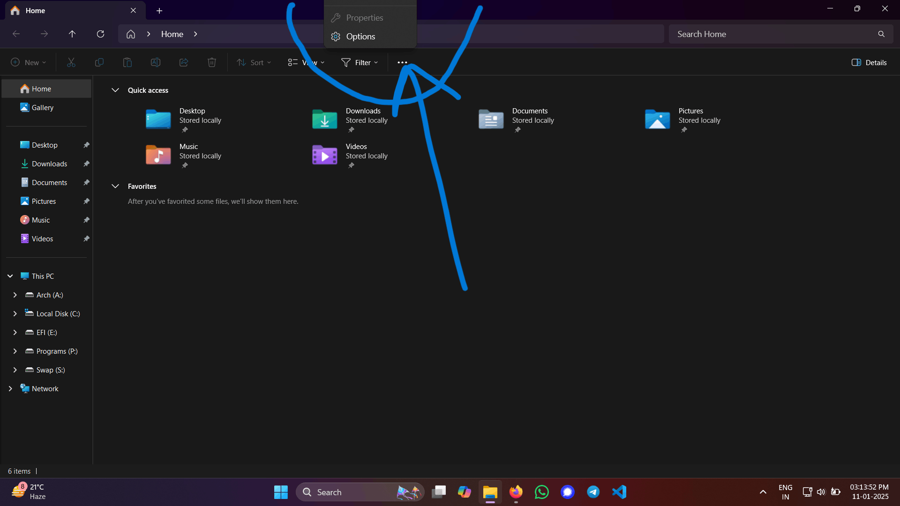Click the Search Home input field

coord(773,34)
